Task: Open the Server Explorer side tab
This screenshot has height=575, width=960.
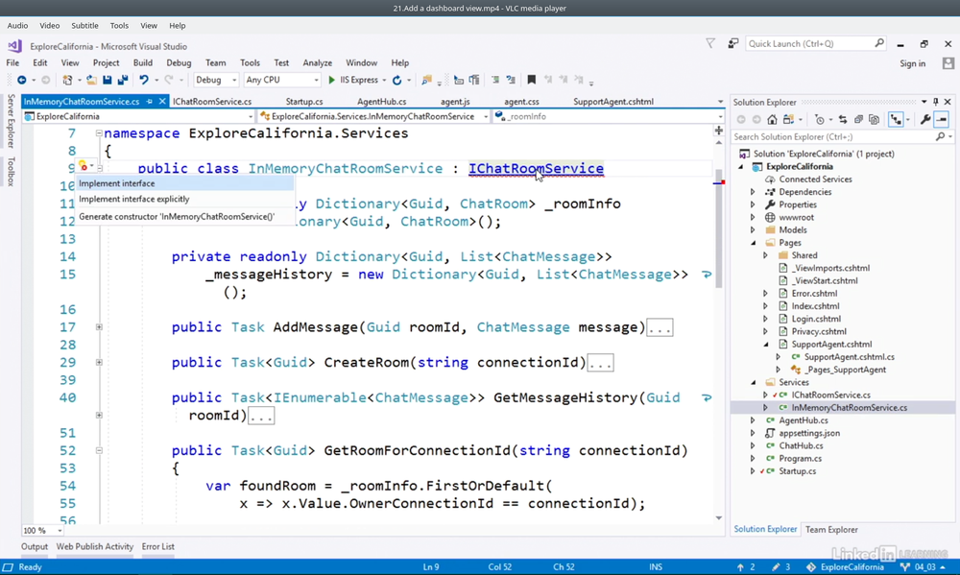Action: click(x=11, y=122)
